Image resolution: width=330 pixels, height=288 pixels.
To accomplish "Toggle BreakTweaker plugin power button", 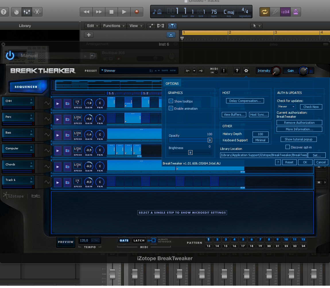I will (x=10, y=56).
